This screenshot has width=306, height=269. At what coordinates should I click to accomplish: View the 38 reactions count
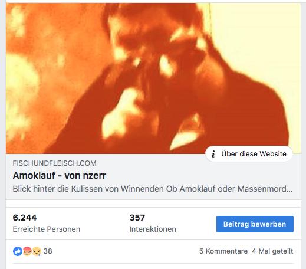click(48, 251)
